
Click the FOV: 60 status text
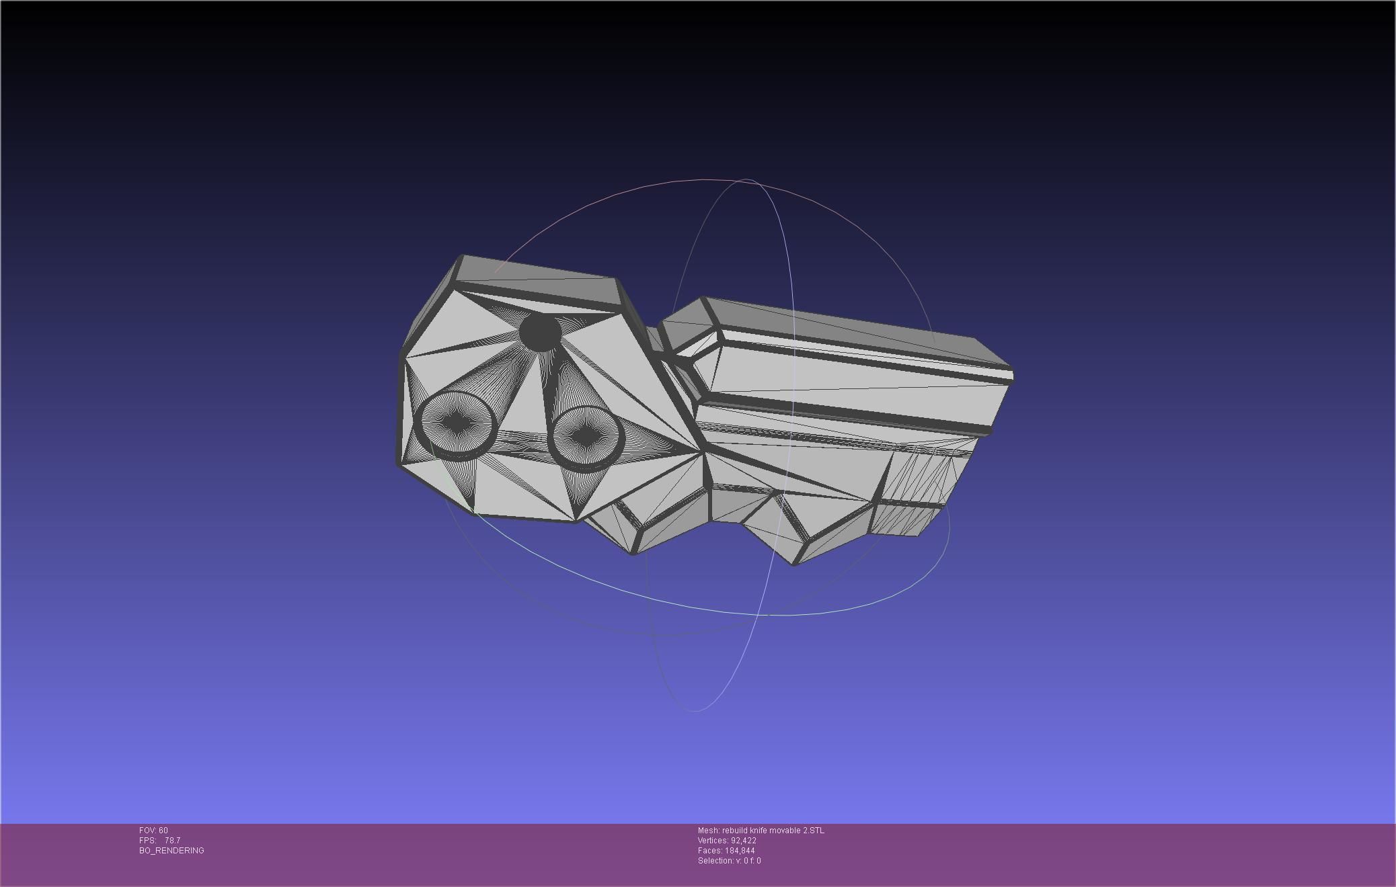point(153,831)
